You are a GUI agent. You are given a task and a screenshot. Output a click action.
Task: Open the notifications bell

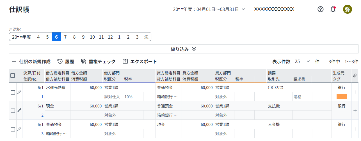point(333,9)
